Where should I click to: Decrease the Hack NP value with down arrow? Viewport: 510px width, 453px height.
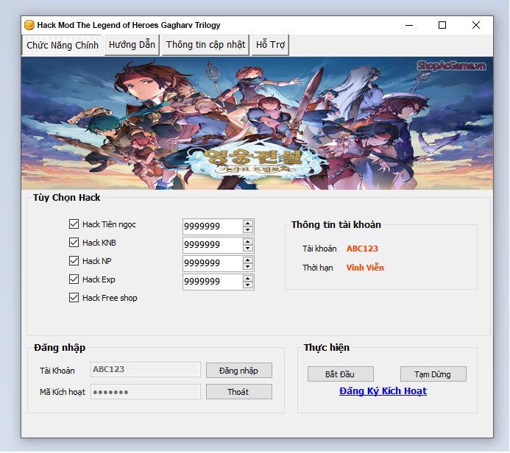pos(248,267)
